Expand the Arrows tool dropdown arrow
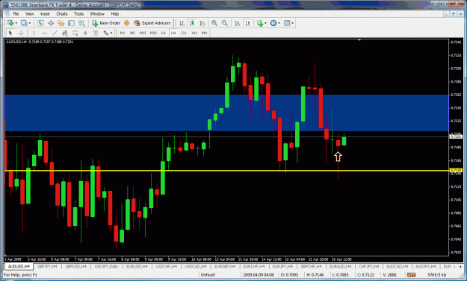The width and height of the screenshot is (467, 281). 111,33
